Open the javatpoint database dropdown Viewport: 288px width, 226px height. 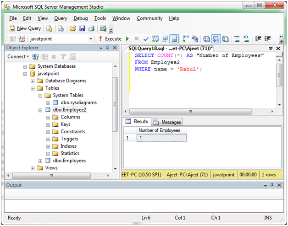point(91,39)
